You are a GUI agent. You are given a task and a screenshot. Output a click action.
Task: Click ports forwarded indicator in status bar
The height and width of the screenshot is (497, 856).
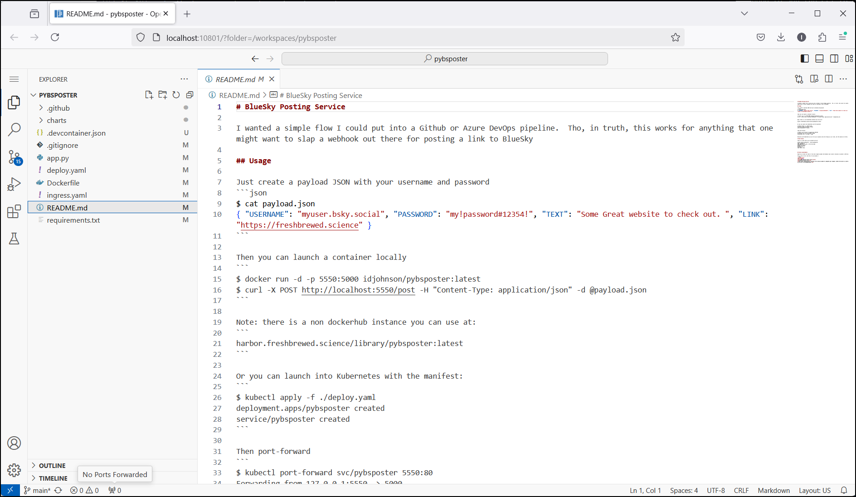pos(115,490)
